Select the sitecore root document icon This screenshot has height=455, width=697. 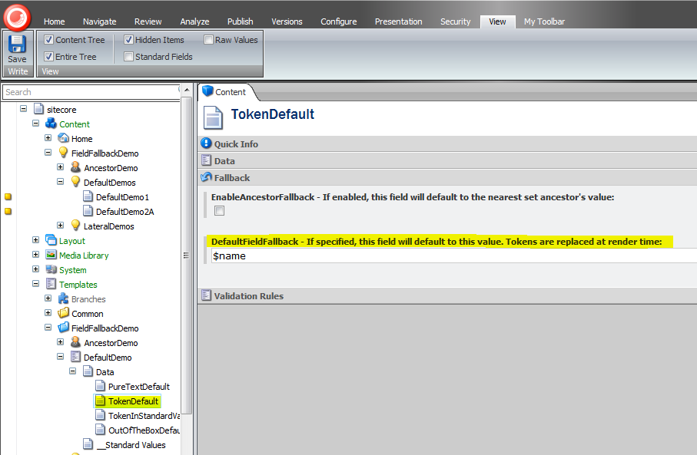pos(39,109)
